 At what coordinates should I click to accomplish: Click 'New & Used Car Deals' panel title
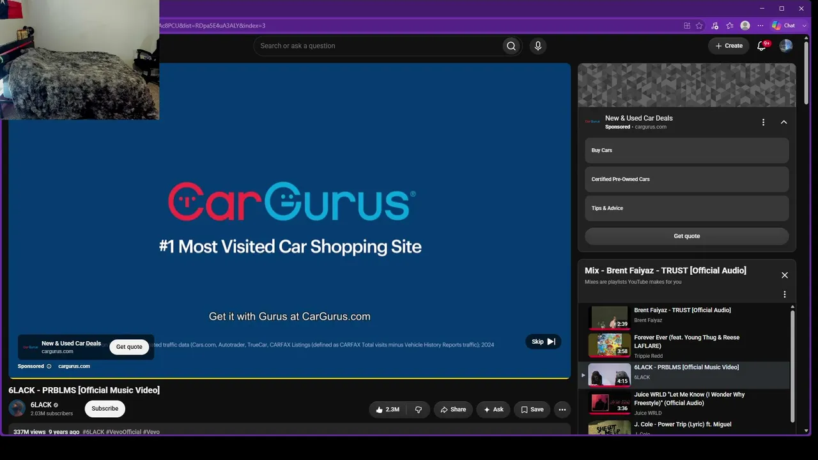point(639,118)
